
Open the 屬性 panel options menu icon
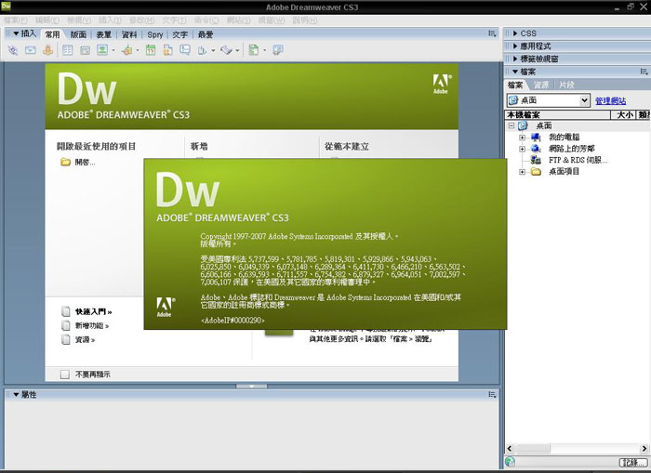pos(492,395)
